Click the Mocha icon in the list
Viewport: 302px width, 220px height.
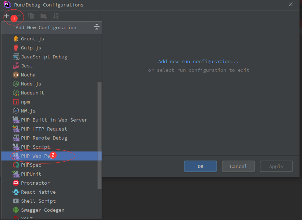(x=16, y=75)
